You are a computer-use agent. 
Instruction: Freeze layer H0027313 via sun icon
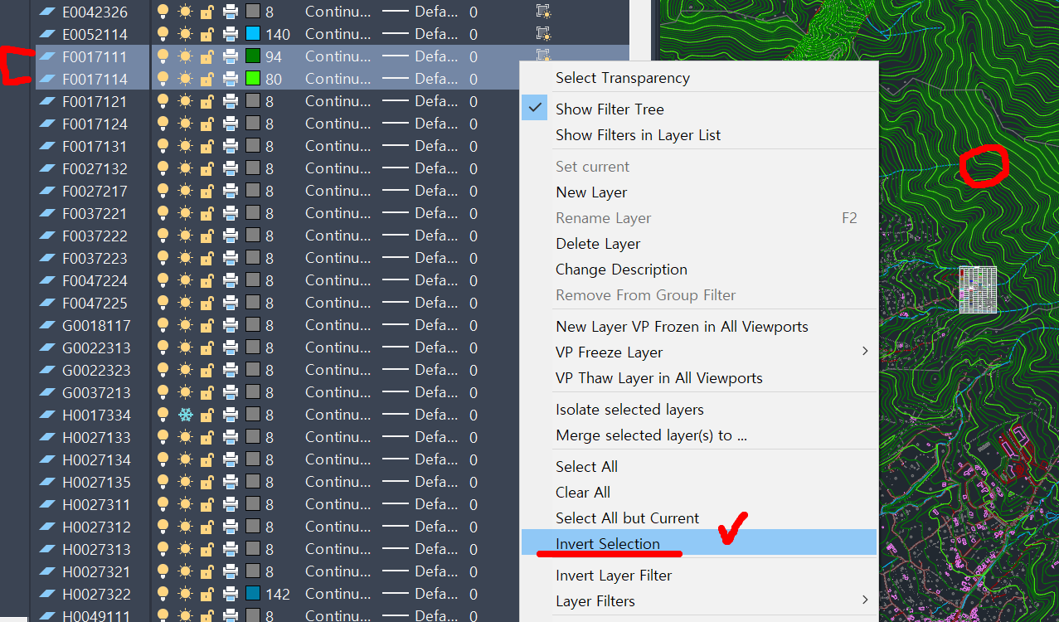coord(185,549)
